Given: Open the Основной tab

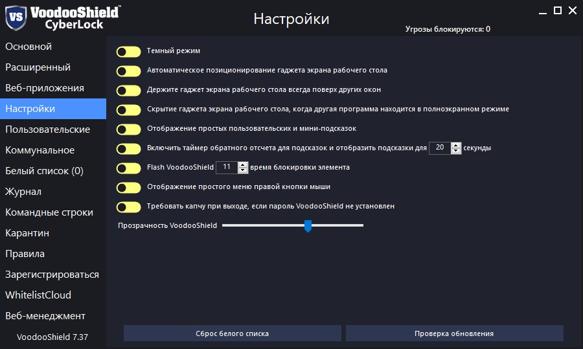Looking at the screenshot, I should 29,47.
